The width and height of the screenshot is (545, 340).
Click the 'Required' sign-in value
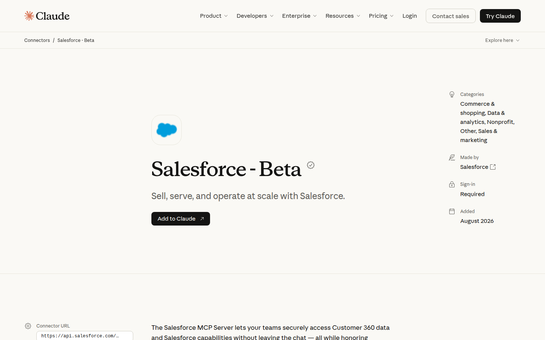click(x=472, y=194)
